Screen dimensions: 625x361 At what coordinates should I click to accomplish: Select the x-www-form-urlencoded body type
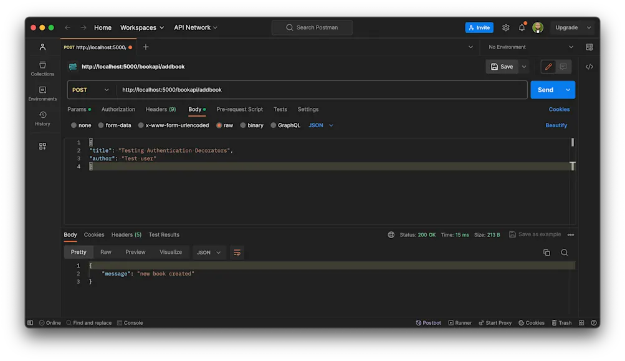tap(173, 125)
